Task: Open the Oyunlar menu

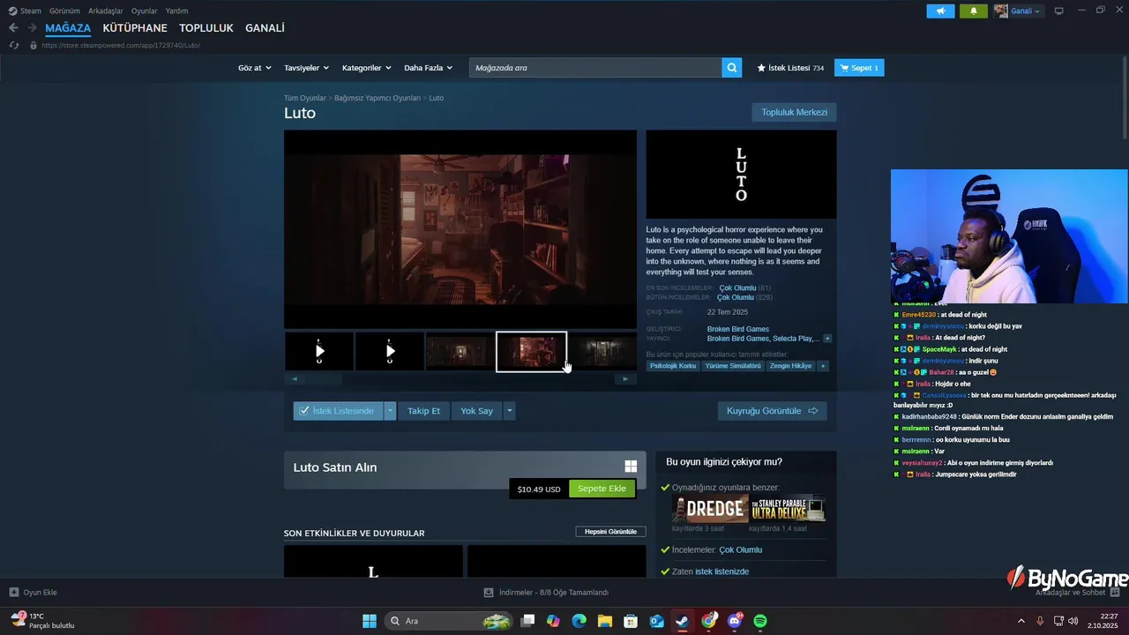Action: tap(145, 11)
